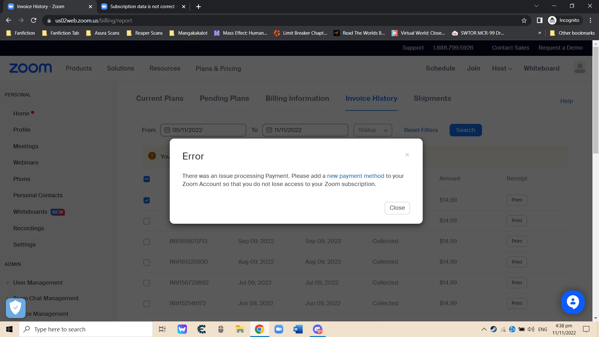
Task: Follow the new payment method link
Action: coord(355,176)
